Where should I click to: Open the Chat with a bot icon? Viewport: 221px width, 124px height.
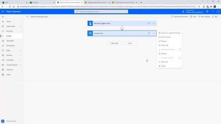(3, 121)
